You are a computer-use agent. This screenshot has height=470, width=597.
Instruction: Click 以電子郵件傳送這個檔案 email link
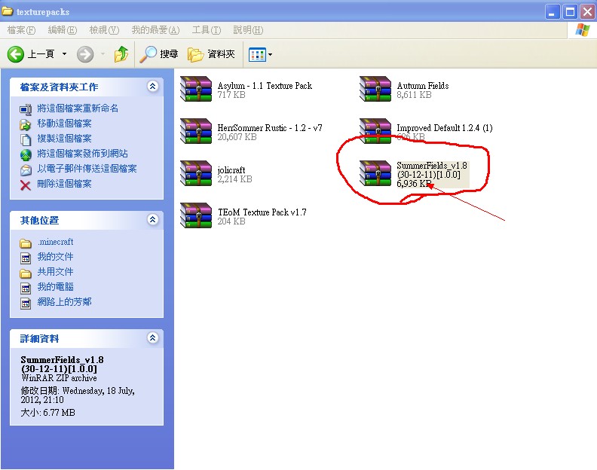point(87,169)
